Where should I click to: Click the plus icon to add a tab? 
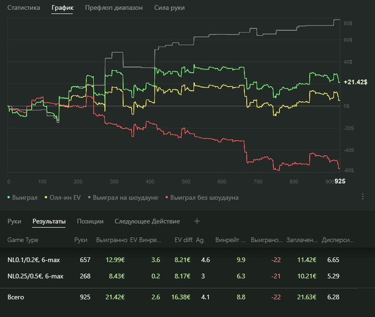click(197, 221)
